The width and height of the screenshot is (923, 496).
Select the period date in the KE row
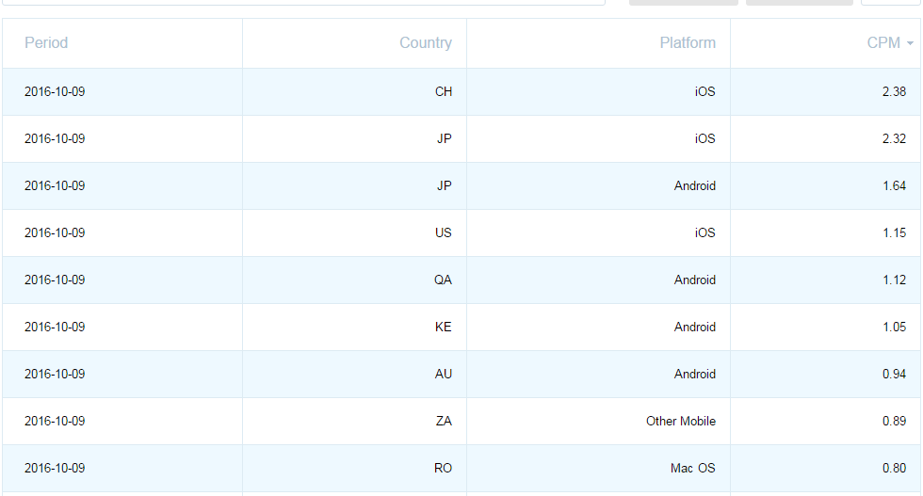click(55, 328)
